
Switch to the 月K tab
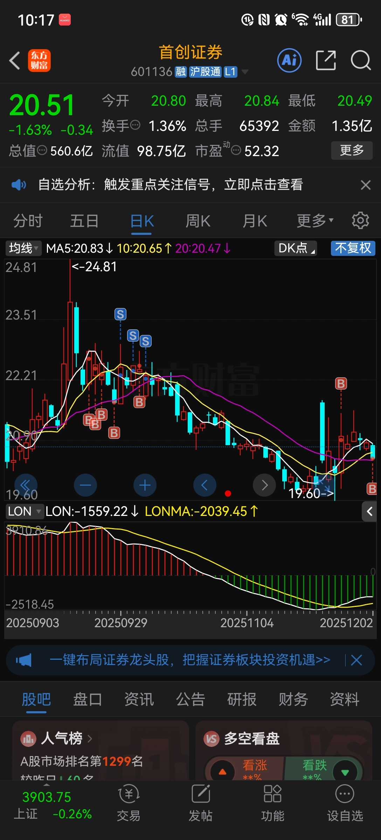pyautogui.click(x=255, y=221)
